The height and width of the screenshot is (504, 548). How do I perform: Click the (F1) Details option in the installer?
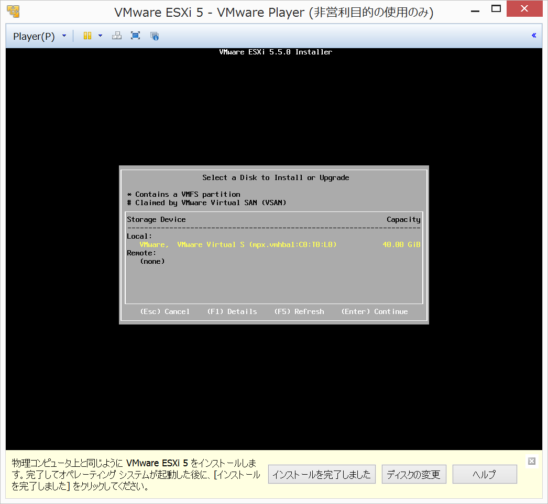pos(232,311)
